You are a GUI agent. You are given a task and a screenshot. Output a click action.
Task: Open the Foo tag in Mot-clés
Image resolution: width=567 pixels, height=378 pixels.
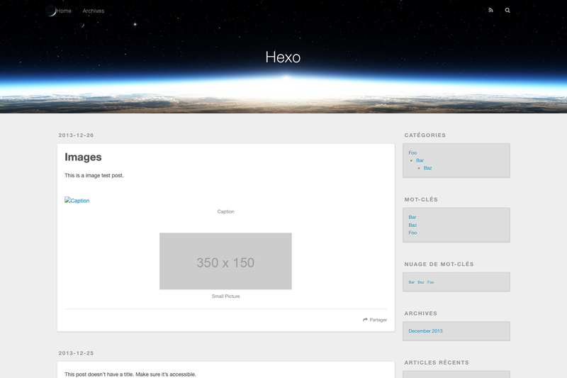(412, 233)
